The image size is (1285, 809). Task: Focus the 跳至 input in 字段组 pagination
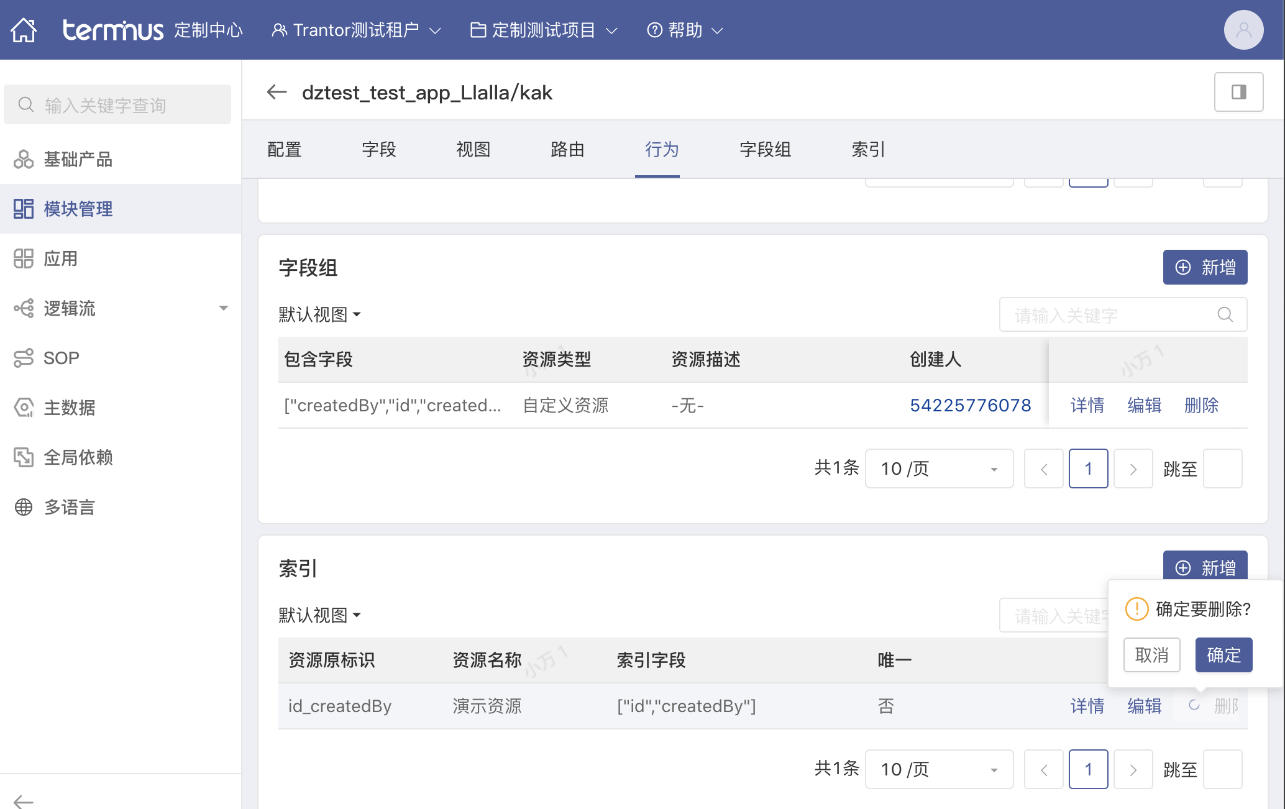pos(1223,468)
